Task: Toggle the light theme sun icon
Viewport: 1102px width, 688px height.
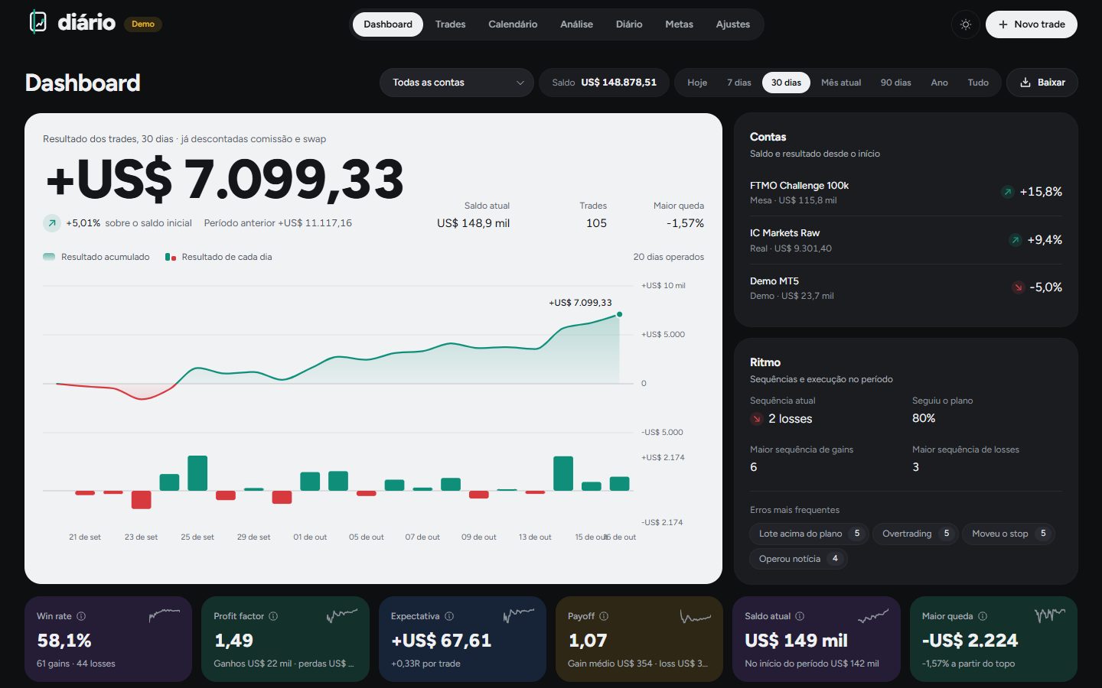Action: (966, 24)
